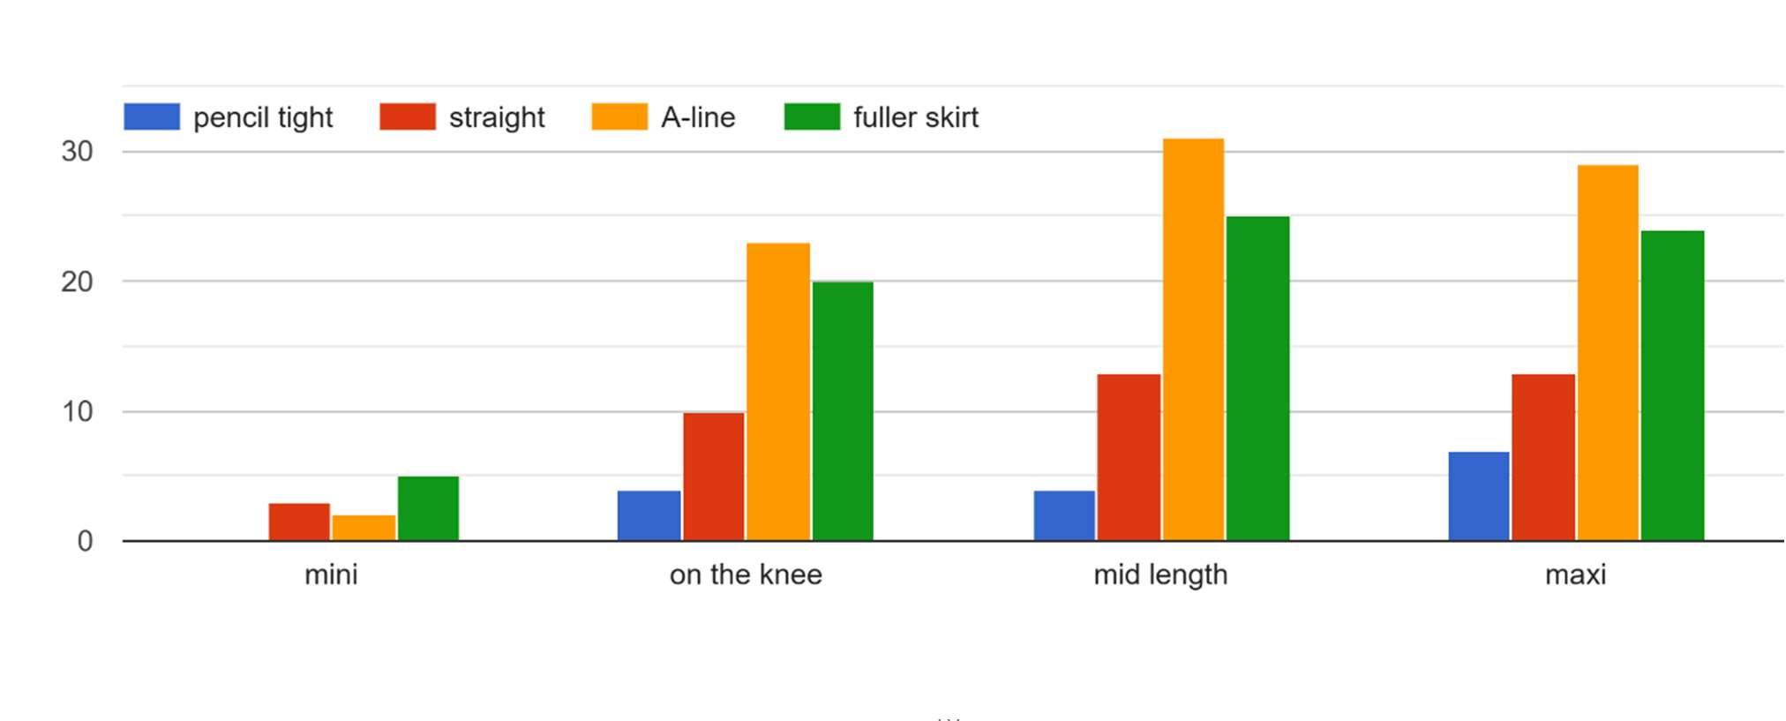The width and height of the screenshot is (1786, 721).
Task: Click the red straight bar for mini
Action: coord(299,522)
